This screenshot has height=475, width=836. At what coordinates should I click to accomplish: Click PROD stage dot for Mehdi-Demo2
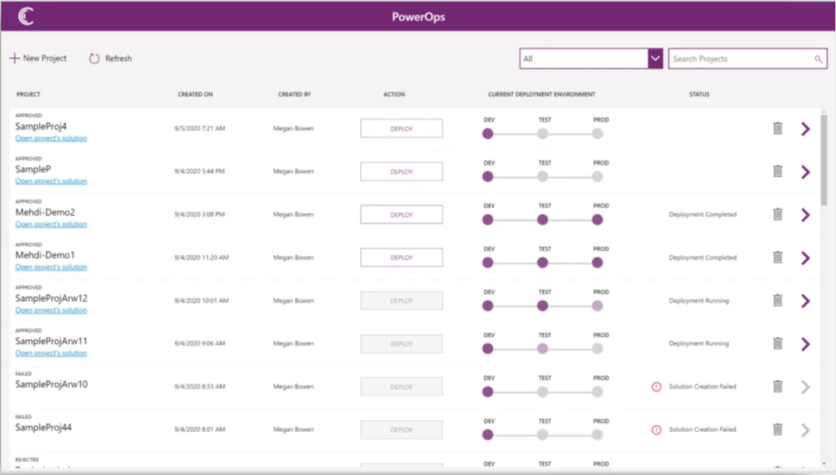tap(597, 220)
